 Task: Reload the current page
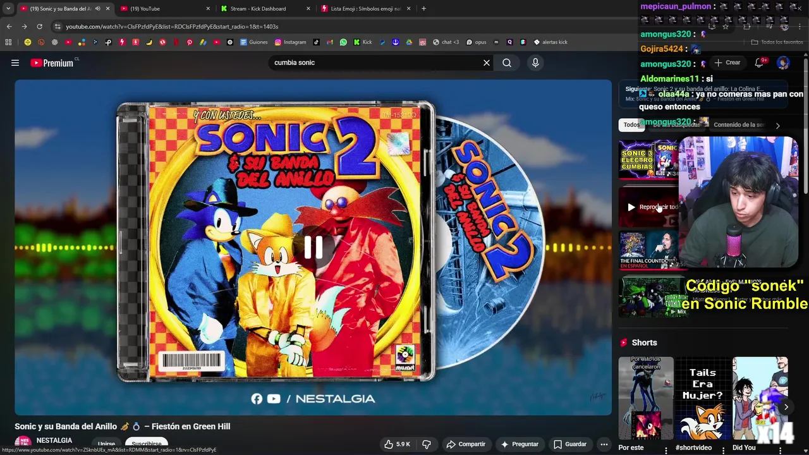coord(39,27)
